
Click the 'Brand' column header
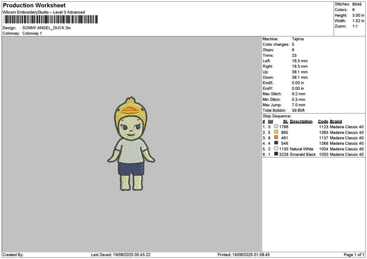336,122
